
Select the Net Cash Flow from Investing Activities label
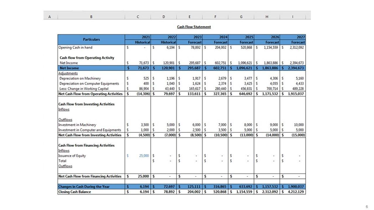(90, 135)
